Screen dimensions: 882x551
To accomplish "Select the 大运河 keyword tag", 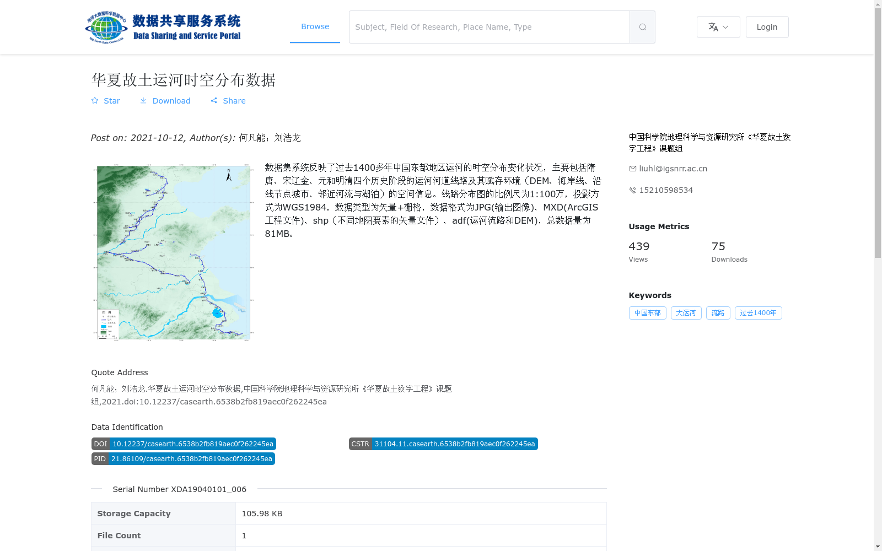I will point(686,313).
